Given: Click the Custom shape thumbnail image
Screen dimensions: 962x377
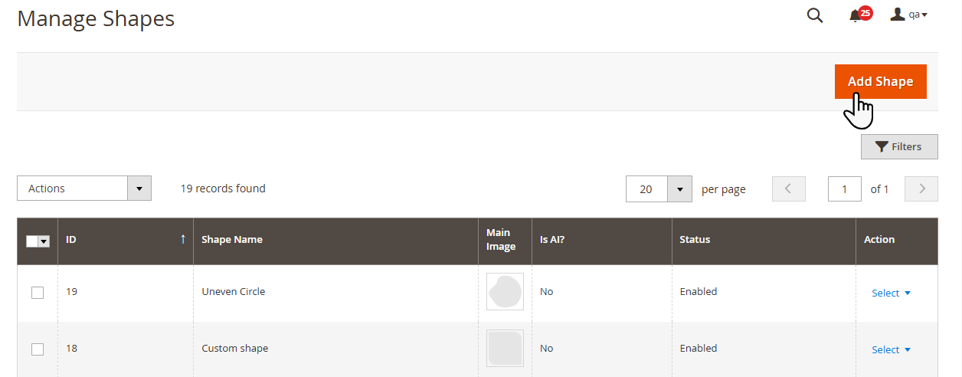Looking at the screenshot, I should (505, 349).
